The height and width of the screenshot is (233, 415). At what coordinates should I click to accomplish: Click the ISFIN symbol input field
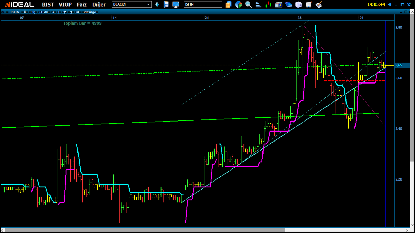203,4
